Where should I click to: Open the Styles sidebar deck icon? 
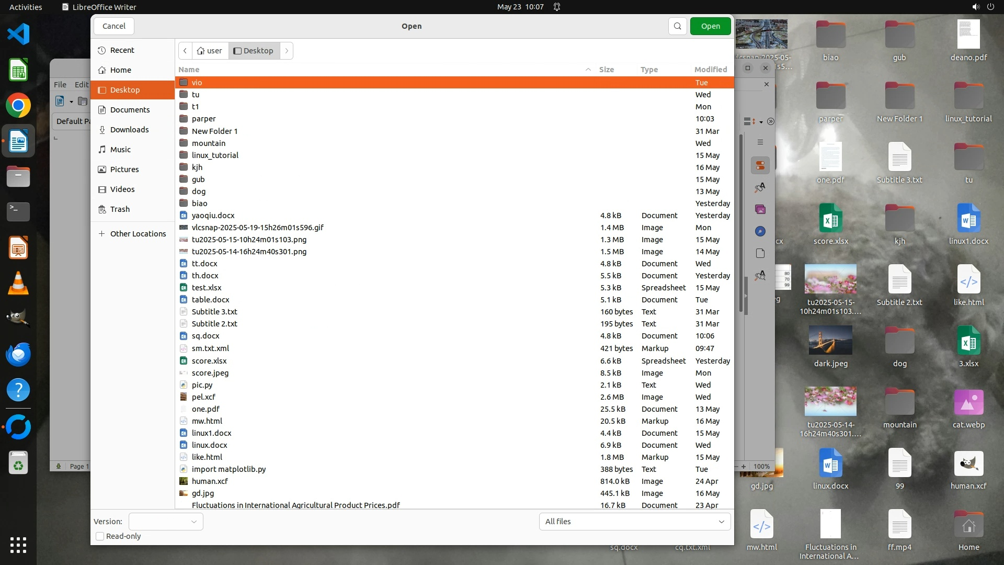pyautogui.click(x=760, y=187)
